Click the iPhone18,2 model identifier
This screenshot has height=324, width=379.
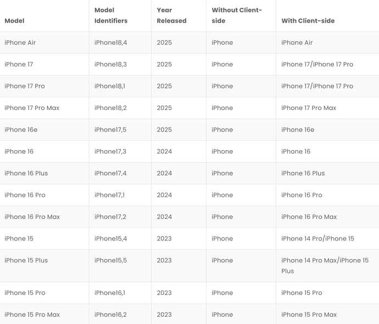click(x=110, y=108)
